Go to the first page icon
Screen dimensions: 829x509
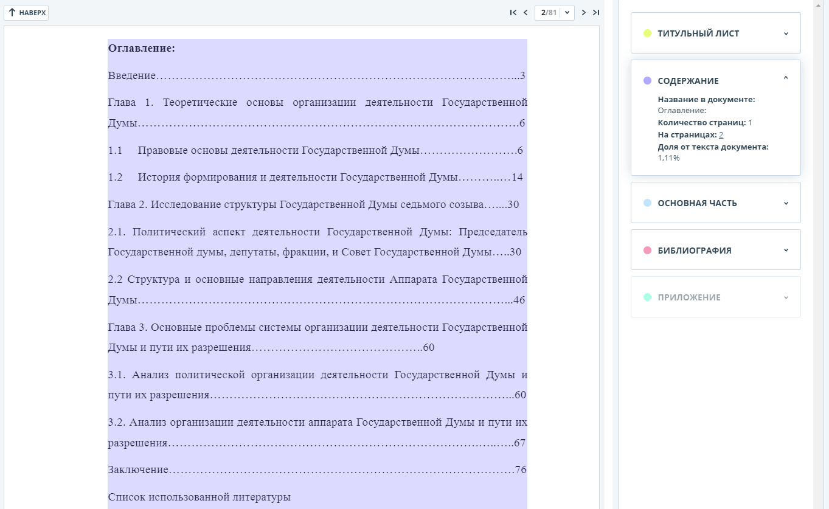click(x=513, y=12)
